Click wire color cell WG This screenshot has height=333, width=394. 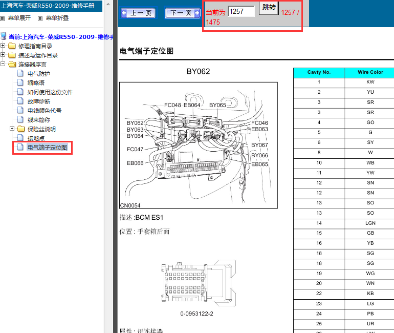370,274
